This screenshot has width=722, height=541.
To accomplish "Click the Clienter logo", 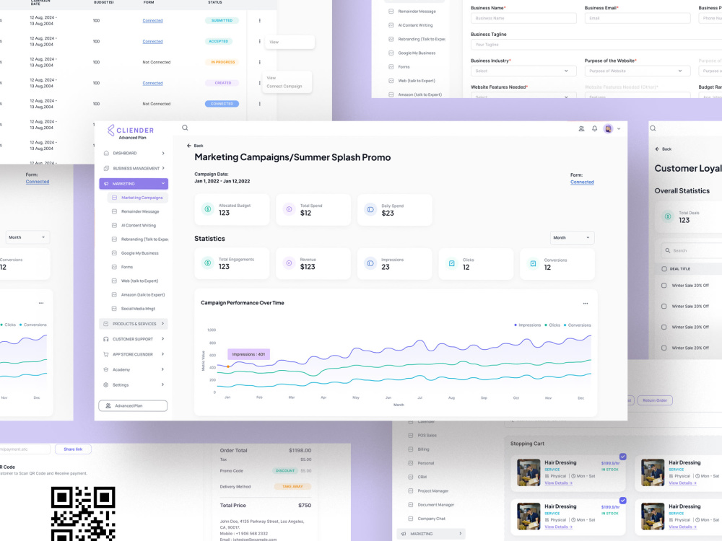I will (131, 131).
